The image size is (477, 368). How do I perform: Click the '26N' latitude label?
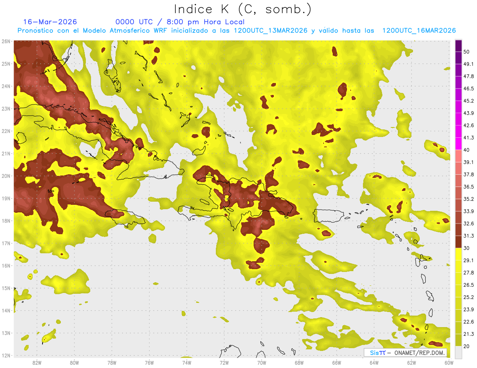click(6, 41)
